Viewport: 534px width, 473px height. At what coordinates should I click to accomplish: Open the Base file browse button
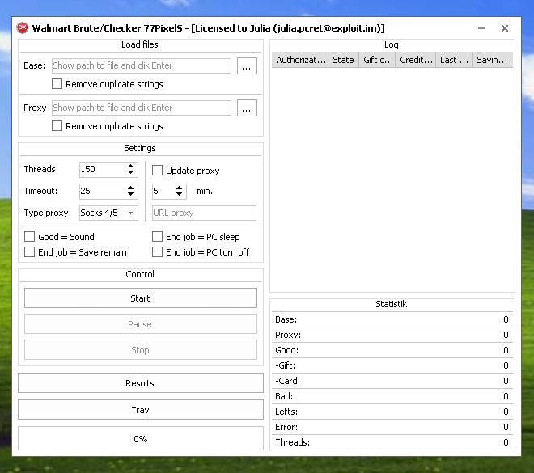[247, 66]
